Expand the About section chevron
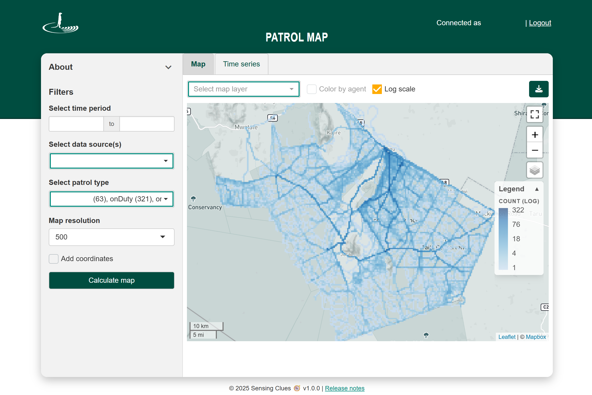 tap(168, 67)
